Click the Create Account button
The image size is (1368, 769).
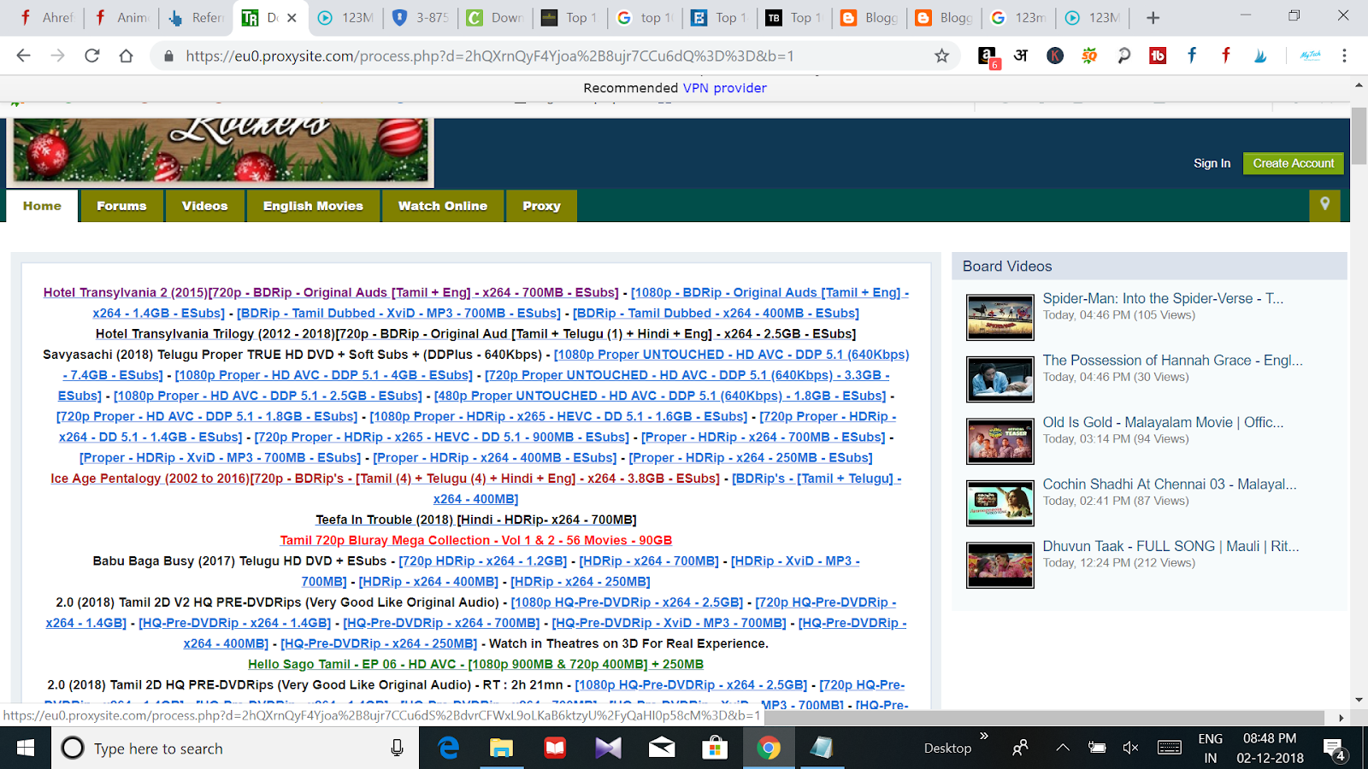(1294, 163)
